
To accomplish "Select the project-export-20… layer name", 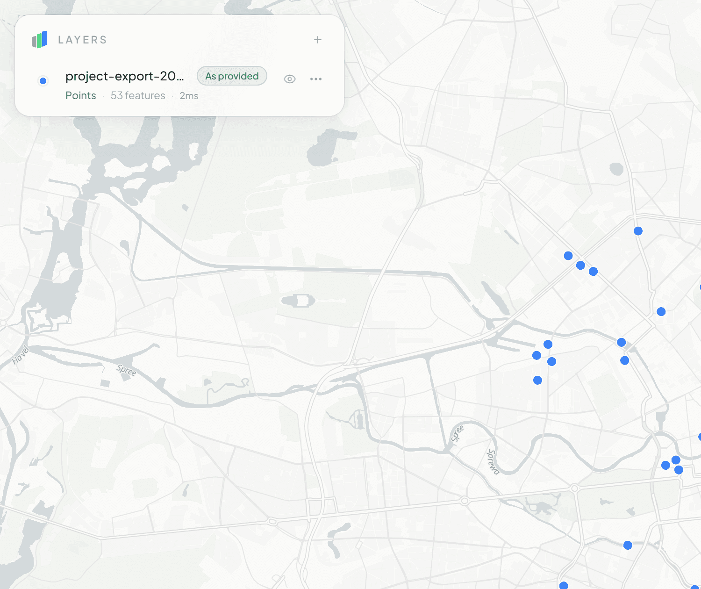I will tap(125, 76).
